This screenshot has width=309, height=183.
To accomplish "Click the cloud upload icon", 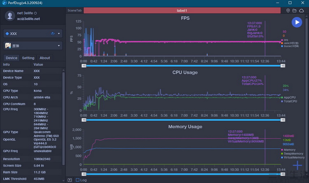I will pos(302,11).
